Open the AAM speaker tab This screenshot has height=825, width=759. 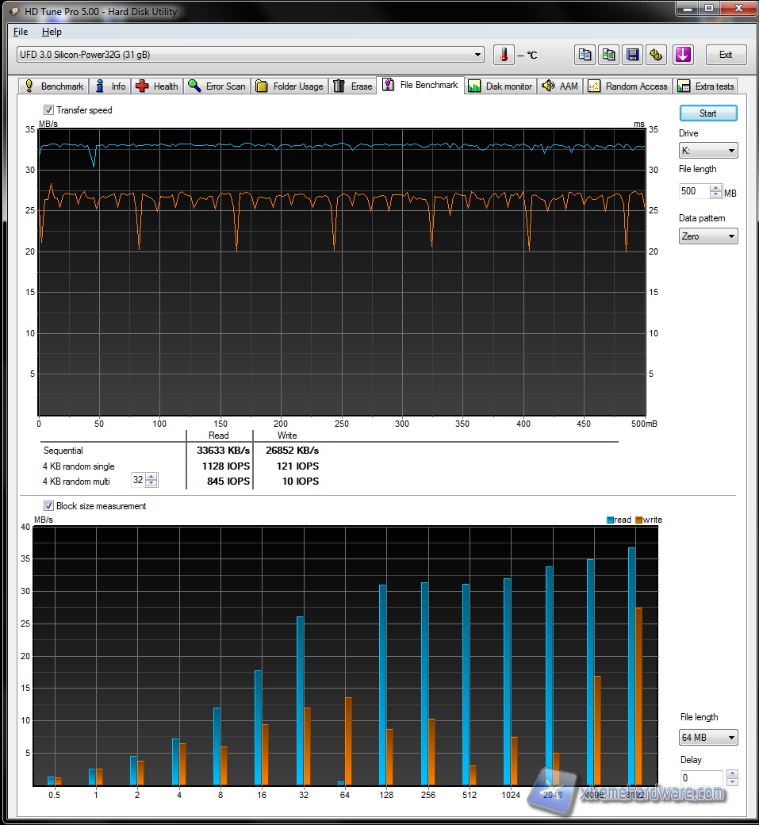(560, 86)
